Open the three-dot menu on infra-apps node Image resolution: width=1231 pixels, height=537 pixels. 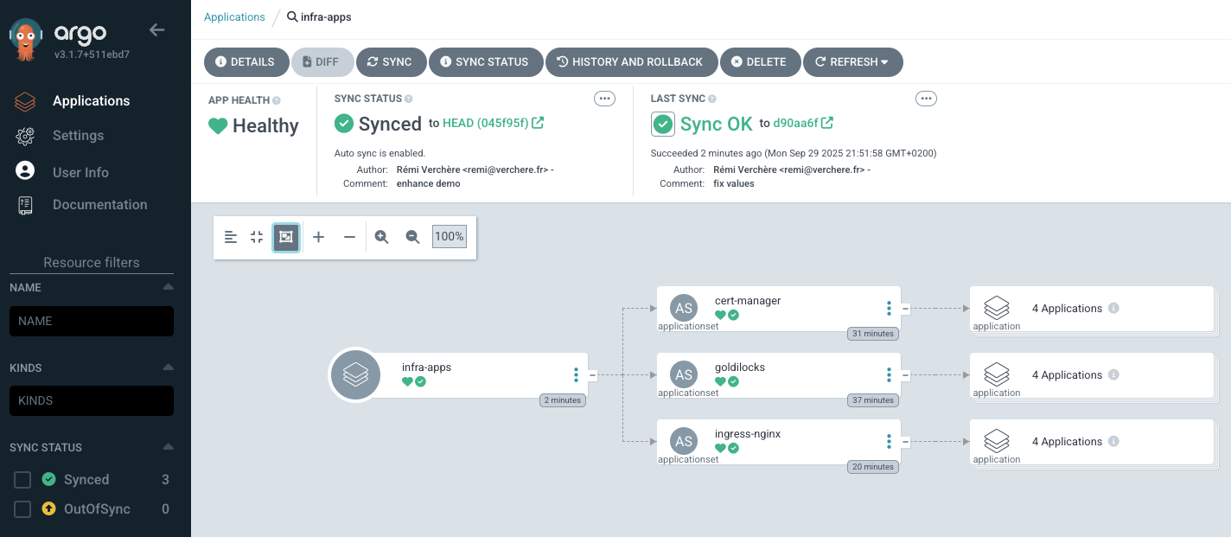pyautogui.click(x=576, y=374)
